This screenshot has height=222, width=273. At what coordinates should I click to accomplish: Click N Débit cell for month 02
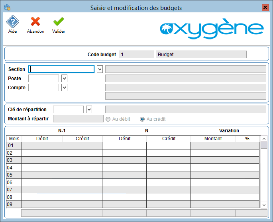click(x=124, y=153)
